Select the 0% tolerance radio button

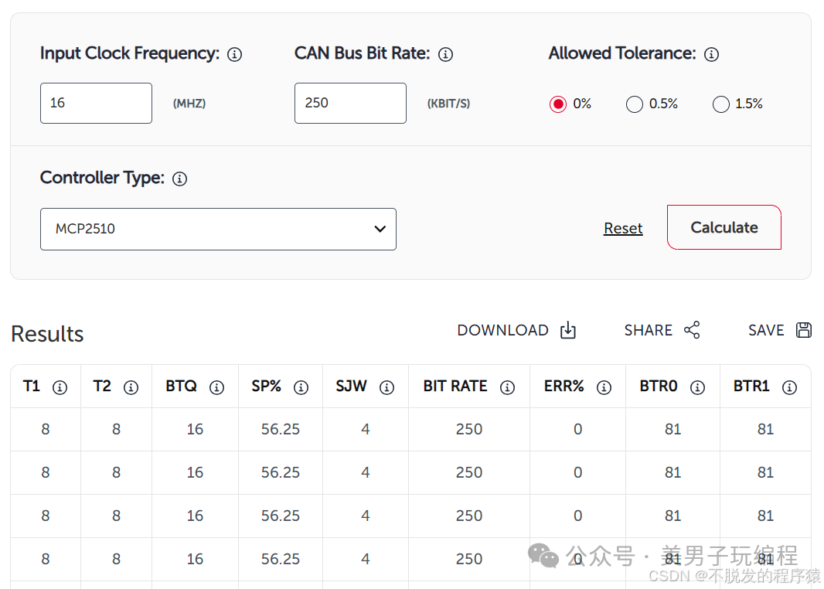pyautogui.click(x=558, y=104)
